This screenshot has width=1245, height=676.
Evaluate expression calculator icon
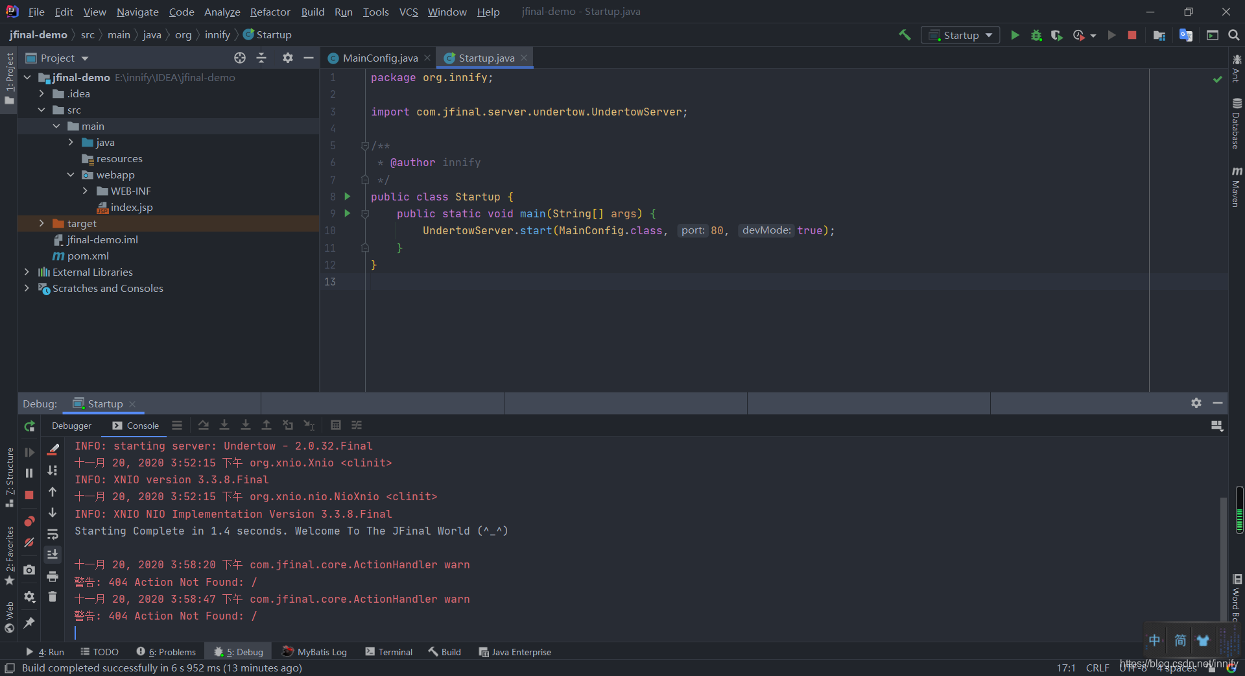coord(335,425)
